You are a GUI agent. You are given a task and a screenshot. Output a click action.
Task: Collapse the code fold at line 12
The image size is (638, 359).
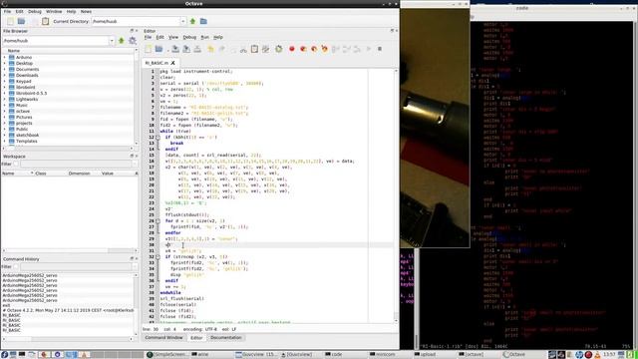pos(158,138)
